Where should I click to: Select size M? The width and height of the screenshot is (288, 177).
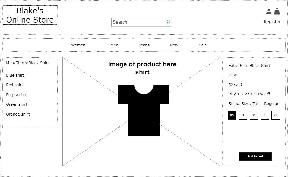254,115
